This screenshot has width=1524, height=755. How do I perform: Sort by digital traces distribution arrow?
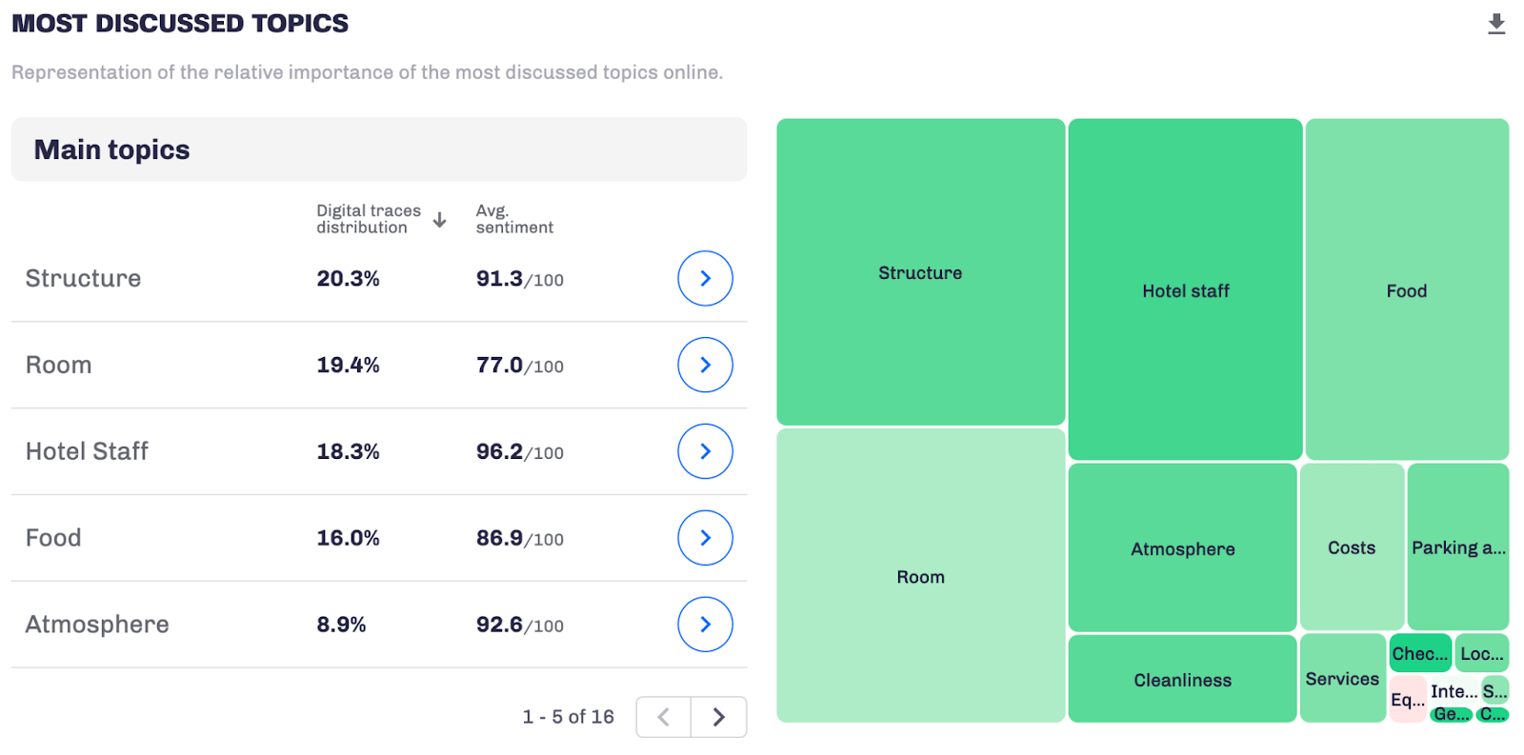439,220
